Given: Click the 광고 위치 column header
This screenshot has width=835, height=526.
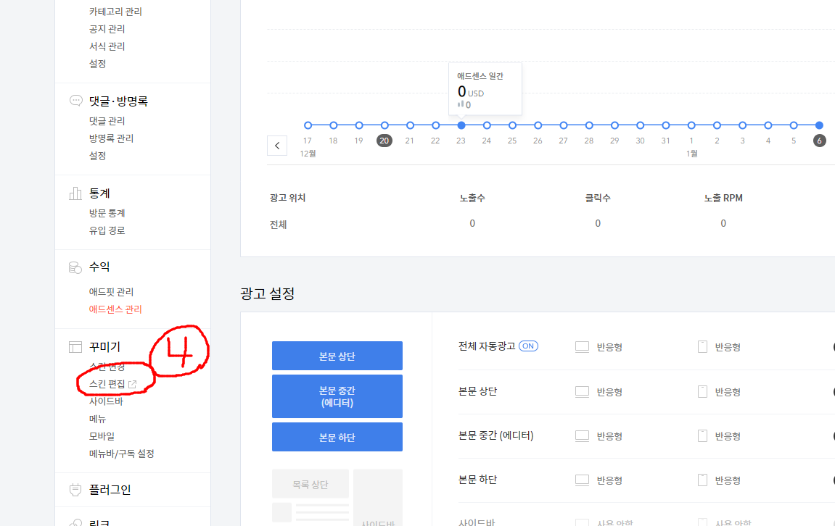Looking at the screenshot, I should click(x=287, y=198).
